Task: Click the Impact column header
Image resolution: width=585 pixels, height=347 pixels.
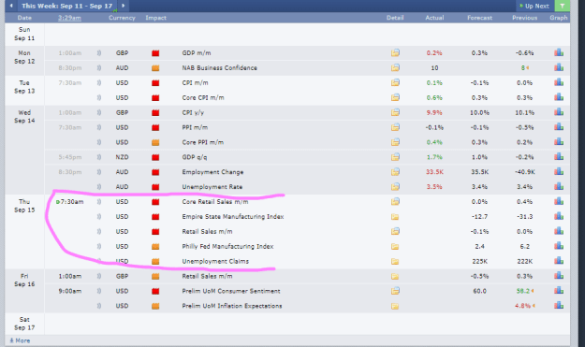Action: point(156,18)
